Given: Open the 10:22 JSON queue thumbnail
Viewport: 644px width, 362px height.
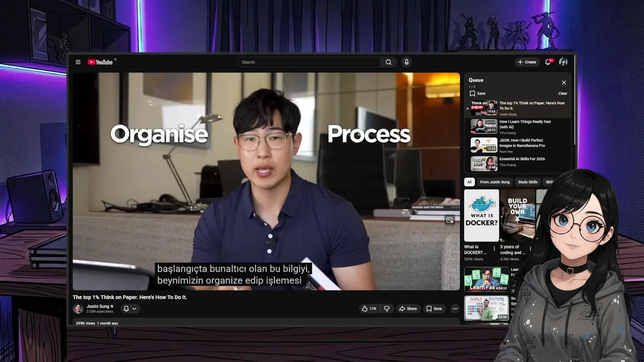Looking at the screenshot, I should [x=484, y=145].
